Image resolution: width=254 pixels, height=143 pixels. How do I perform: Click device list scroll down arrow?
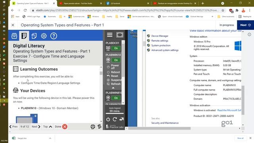[123, 103]
